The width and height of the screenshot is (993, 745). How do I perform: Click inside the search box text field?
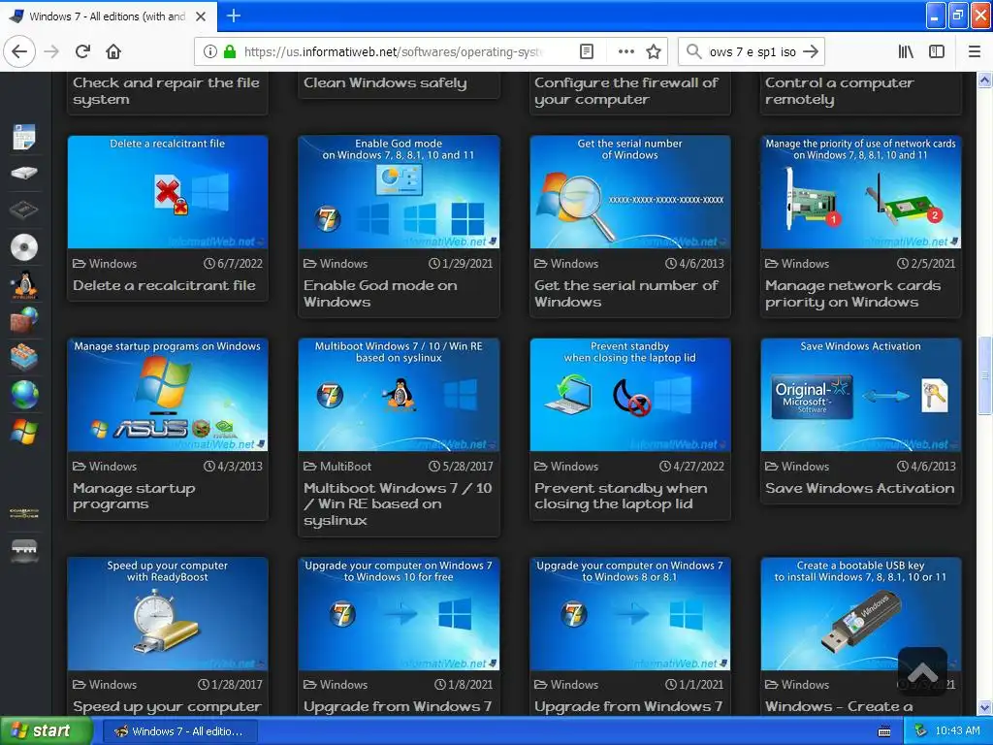click(753, 51)
